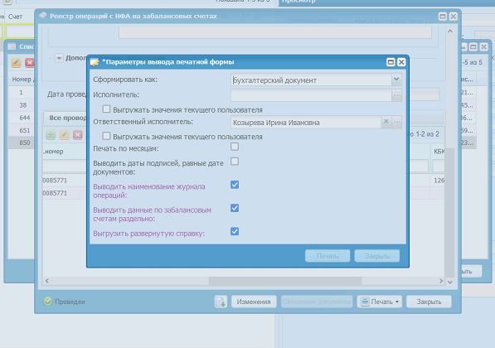495x348 pixels.
Task: Click the 'Номер' column header in the Список window
Action: pos(22,80)
